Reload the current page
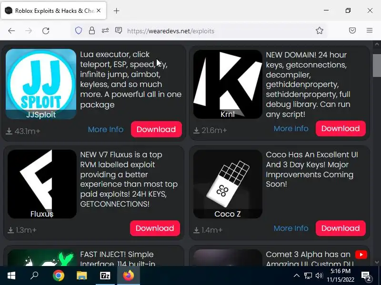Viewport: 381px width, 285px height. (46, 31)
